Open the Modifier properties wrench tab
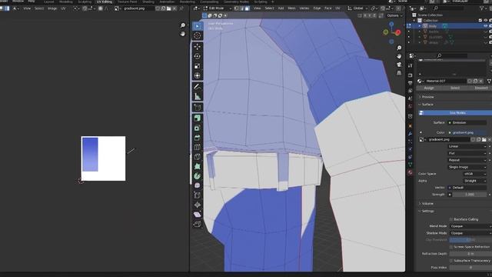 pos(410,134)
